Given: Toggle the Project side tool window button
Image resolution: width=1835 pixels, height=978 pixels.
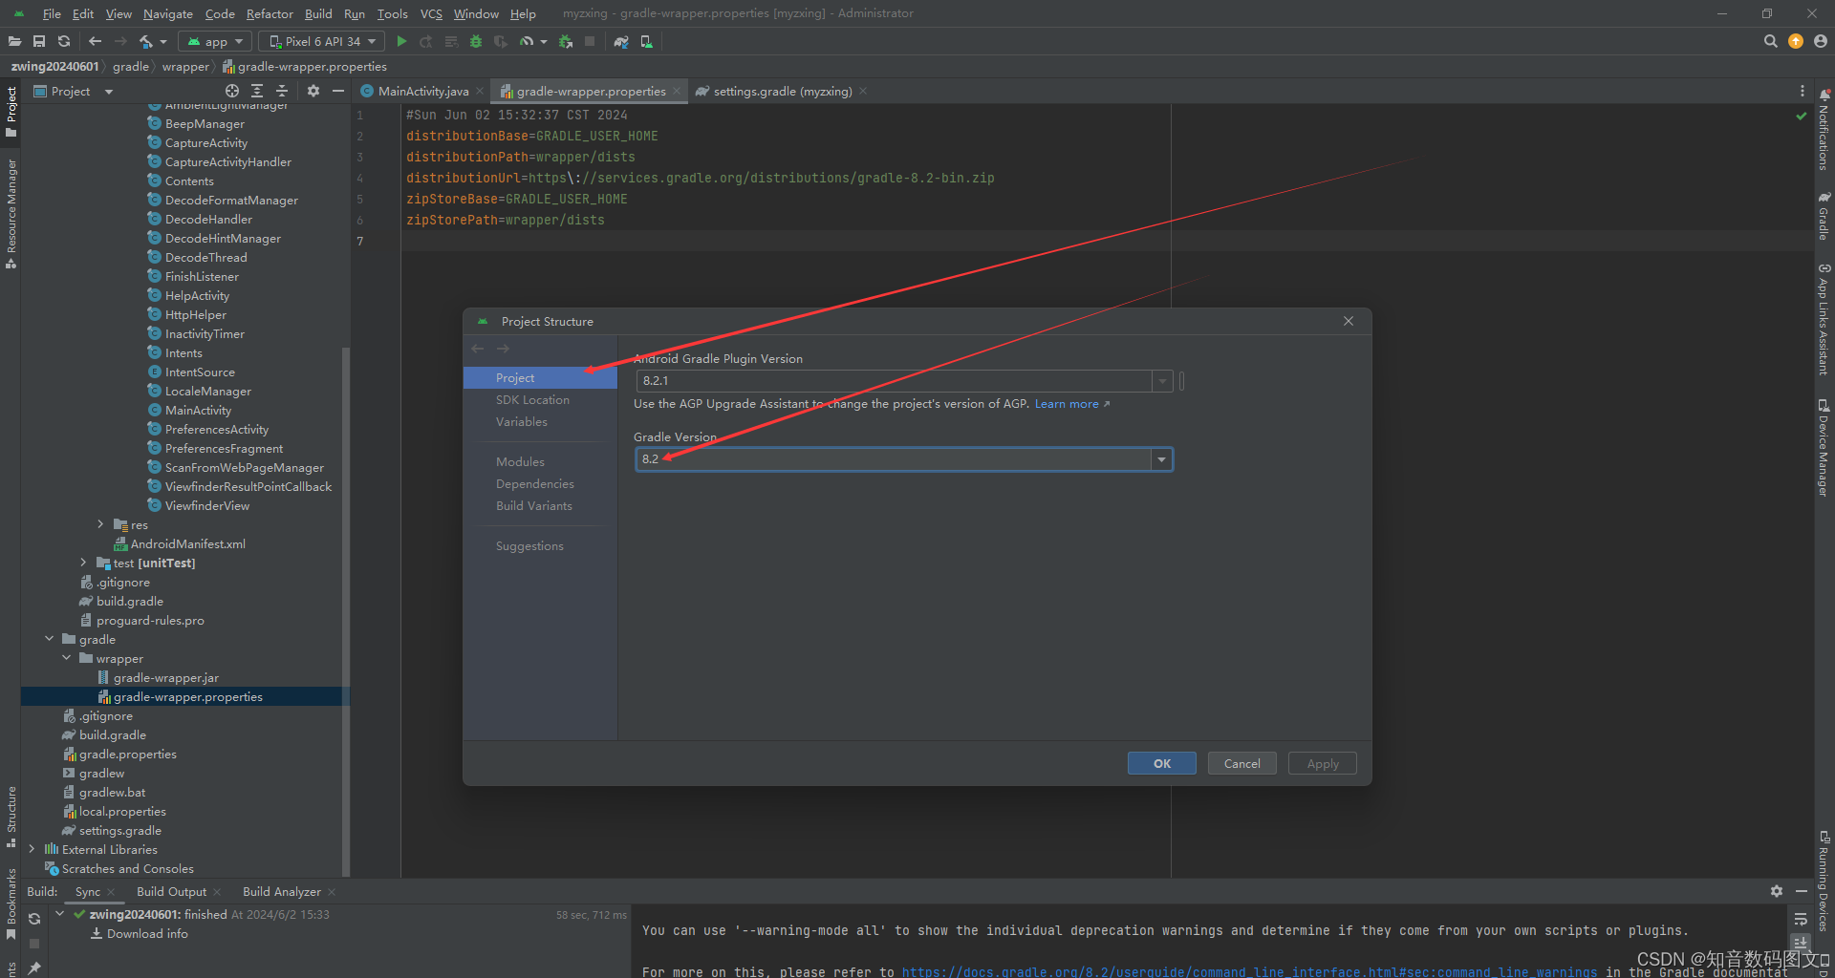Looking at the screenshot, I should pyautogui.click(x=11, y=112).
